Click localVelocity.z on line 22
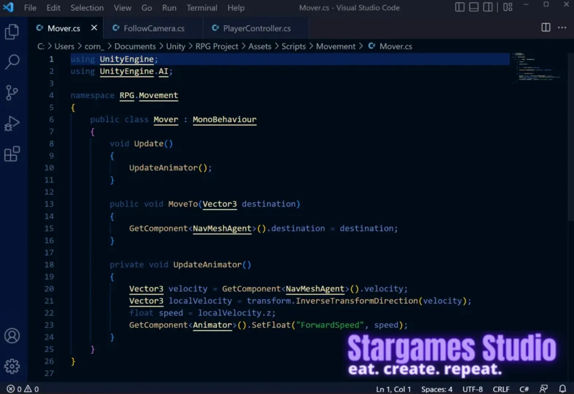The width and height of the screenshot is (574, 394). [235, 313]
